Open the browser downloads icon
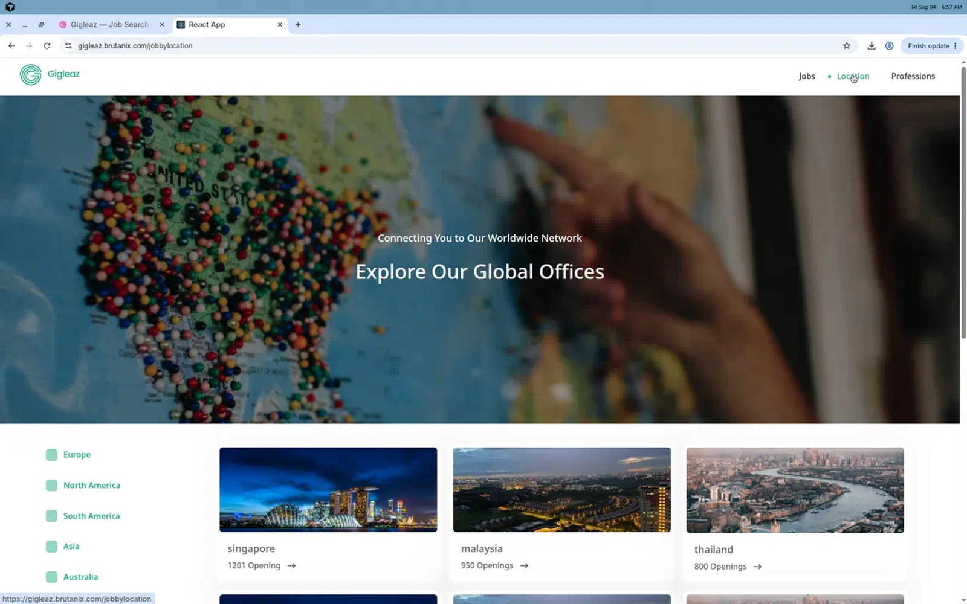This screenshot has height=604, width=967. (872, 46)
